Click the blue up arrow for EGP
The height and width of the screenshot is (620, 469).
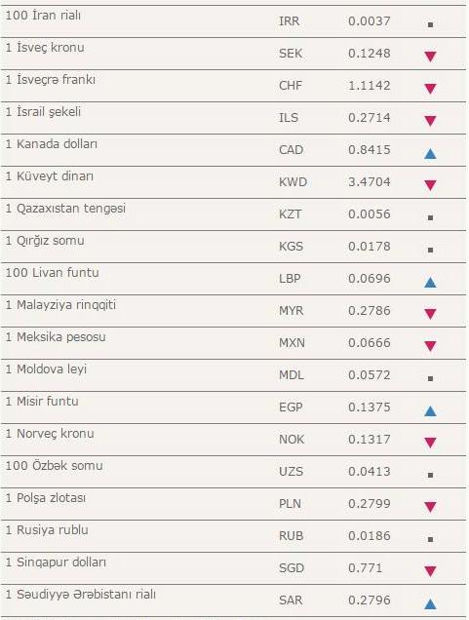coord(430,410)
